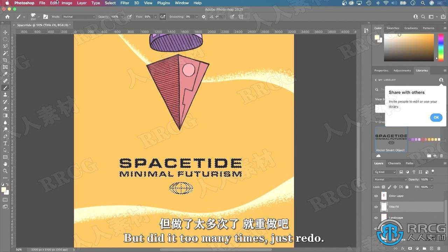This screenshot has width=448, height=252.
Task: Select the Gradient tool
Action: 5,115
